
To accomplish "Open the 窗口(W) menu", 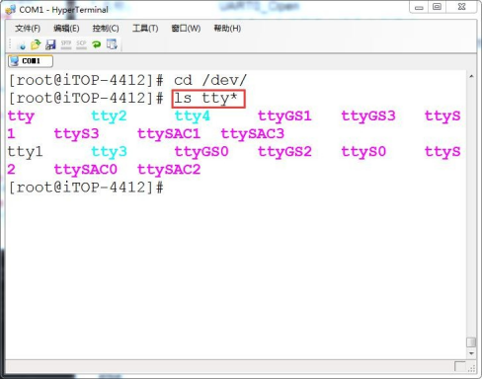I will pos(186,29).
